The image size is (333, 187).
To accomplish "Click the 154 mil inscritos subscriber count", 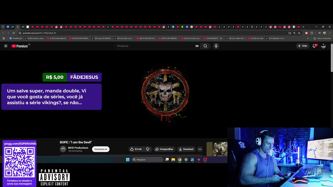I will tap(75, 151).
